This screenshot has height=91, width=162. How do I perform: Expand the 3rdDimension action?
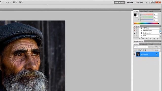tap(142, 33)
